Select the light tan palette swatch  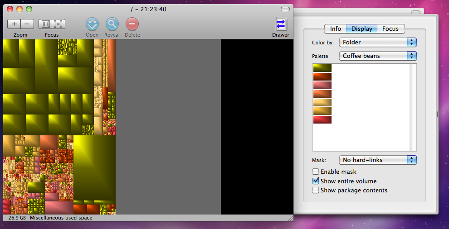click(x=322, y=102)
